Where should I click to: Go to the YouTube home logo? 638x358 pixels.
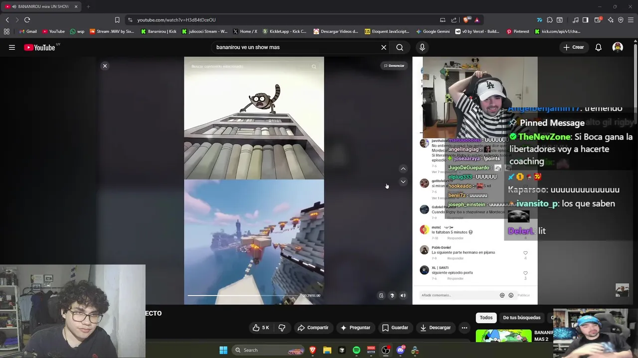[x=39, y=47]
